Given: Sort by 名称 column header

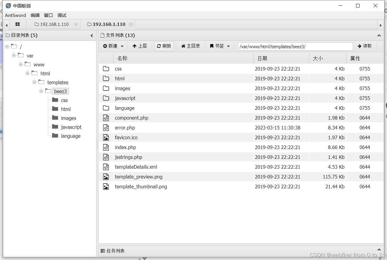Looking at the screenshot, I should [183, 58].
